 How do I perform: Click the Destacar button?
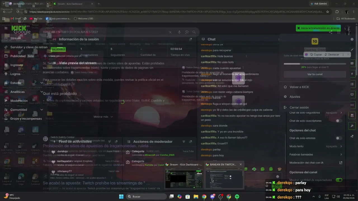pyautogui.click(x=331, y=55)
